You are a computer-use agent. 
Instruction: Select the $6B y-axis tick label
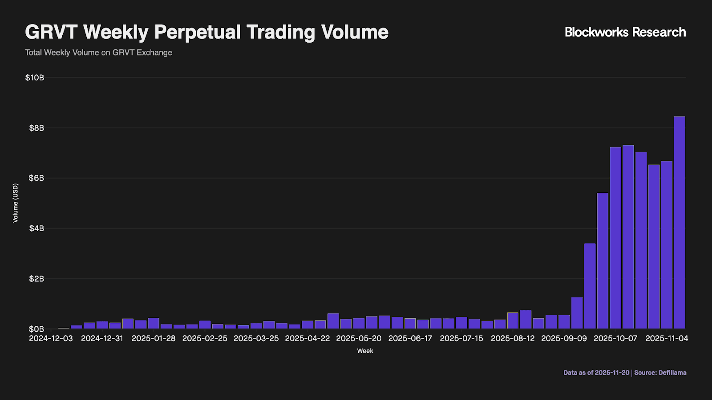pyautogui.click(x=36, y=178)
